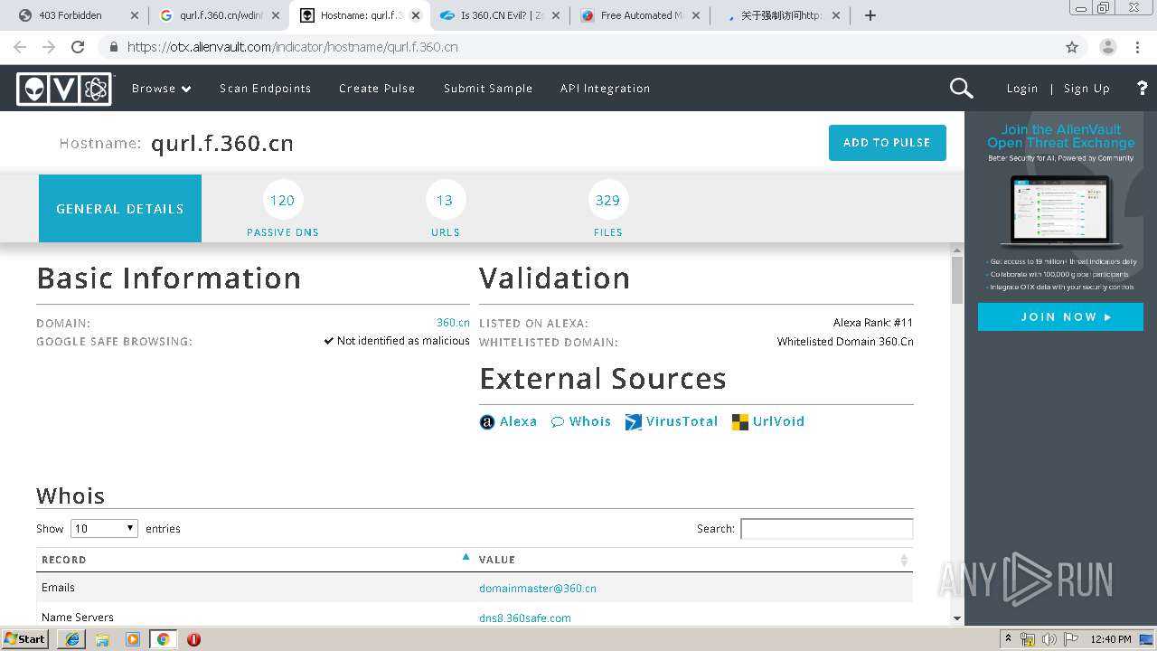1157x651 pixels.
Task: Click in the Whois search field
Action: point(826,529)
